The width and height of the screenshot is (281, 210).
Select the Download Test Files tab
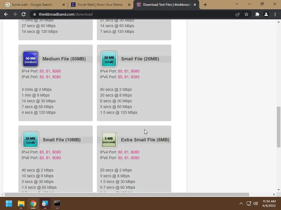point(166,5)
